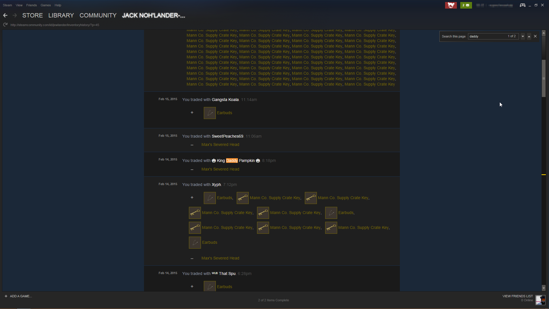Switch to the LIBRARY tab
The width and height of the screenshot is (549, 309).
click(61, 15)
